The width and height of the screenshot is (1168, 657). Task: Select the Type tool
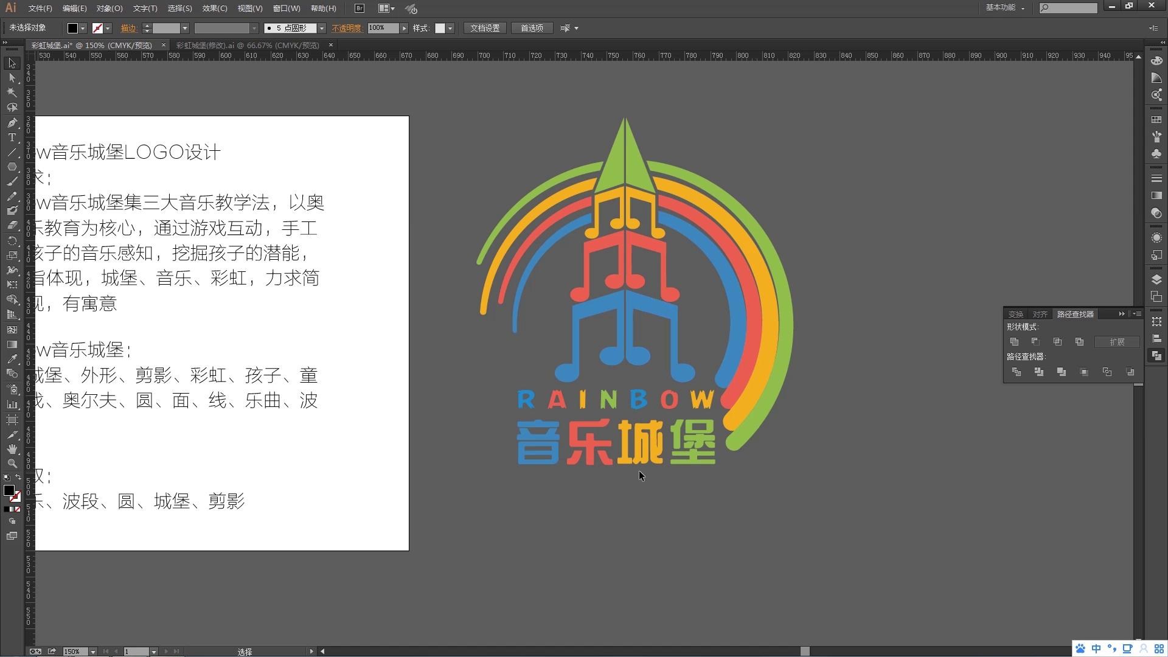12,137
